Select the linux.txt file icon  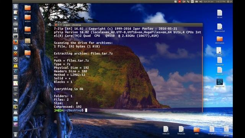tap(181, 130)
